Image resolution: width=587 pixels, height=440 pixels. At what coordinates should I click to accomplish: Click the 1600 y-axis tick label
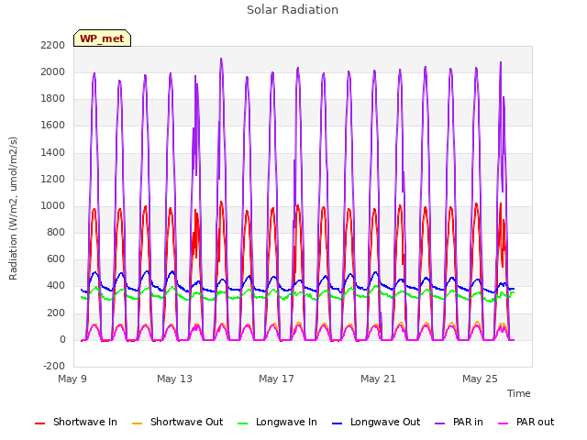(53, 126)
